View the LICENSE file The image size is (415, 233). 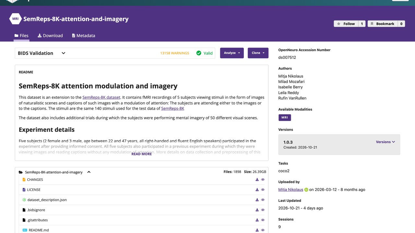pyautogui.click(x=263, y=190)
